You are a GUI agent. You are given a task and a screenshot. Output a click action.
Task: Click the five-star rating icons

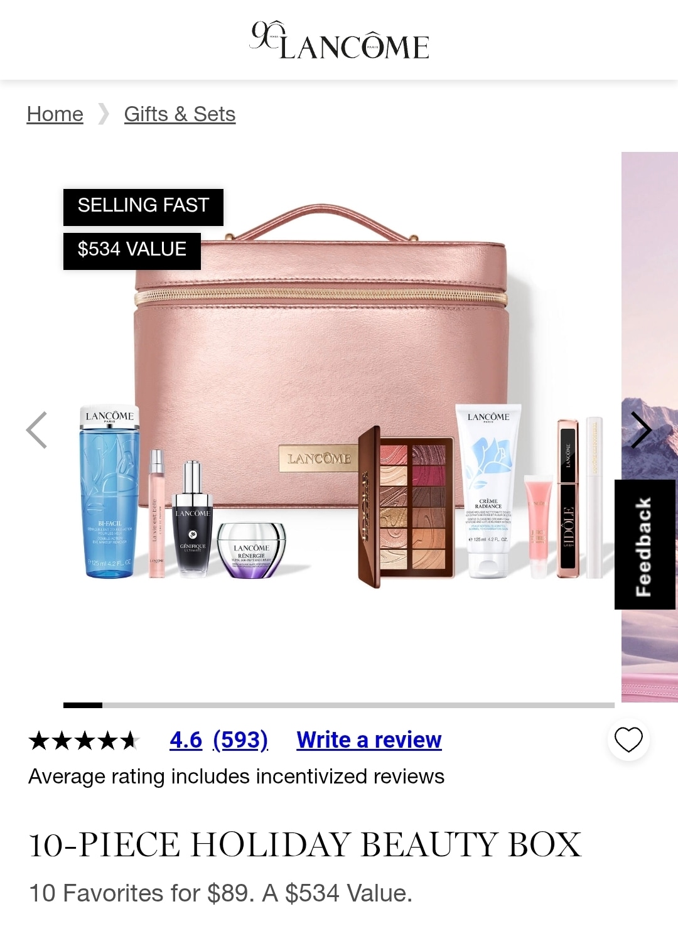(84, 741)
